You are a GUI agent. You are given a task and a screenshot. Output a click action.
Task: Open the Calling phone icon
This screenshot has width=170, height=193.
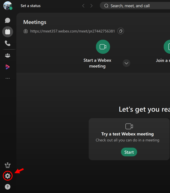[x=8, y=43]
